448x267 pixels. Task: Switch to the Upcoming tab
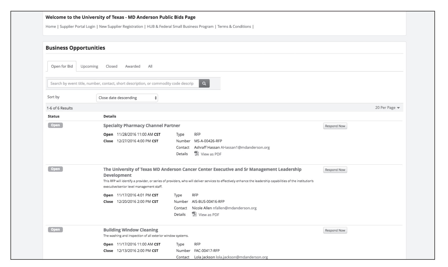(89, 66)
